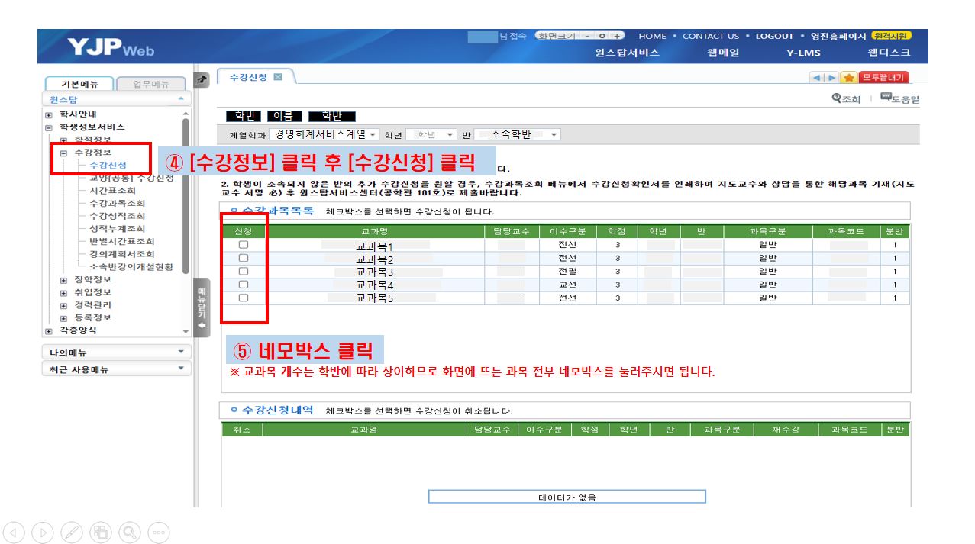Switch to the 기본메뉴 tab

(x=79, y=84)
